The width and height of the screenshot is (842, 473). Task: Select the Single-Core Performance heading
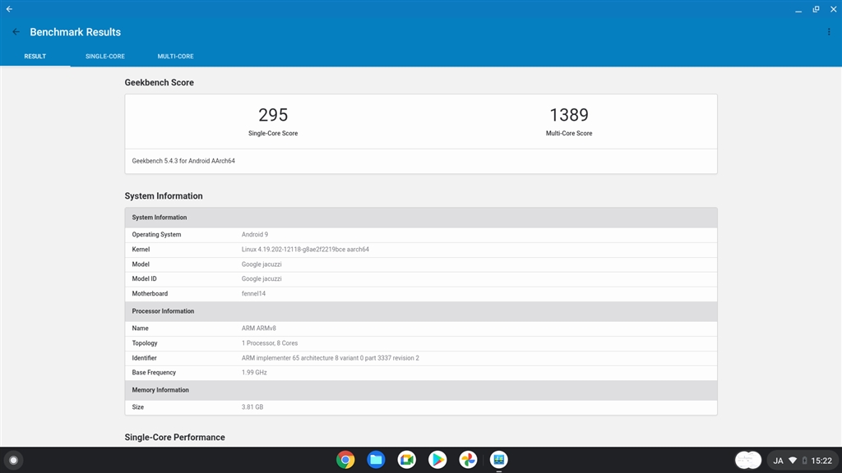click(x=174, y=438)
